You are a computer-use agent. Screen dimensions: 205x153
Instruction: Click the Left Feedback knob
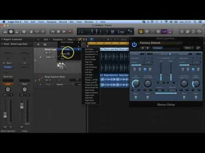(x=136, y=84)
